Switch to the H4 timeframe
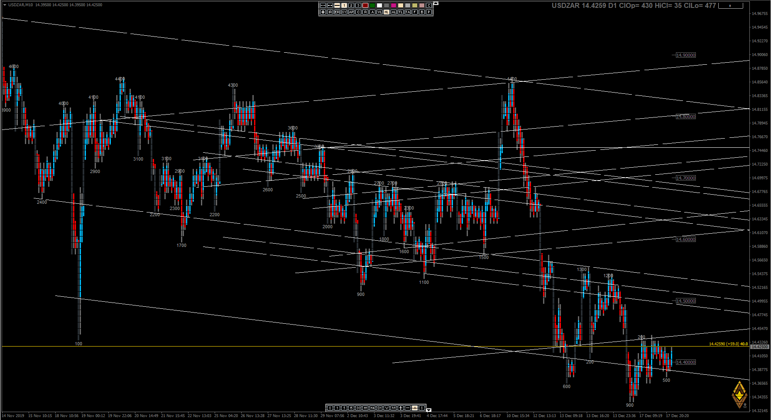The width and height of the screenshot is (771, 420). coord(372,408)
